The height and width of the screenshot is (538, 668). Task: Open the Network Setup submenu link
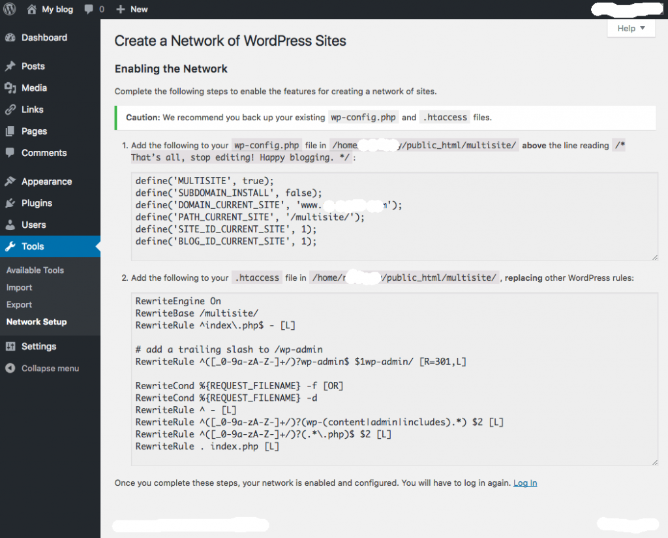[x=37, y=322]
